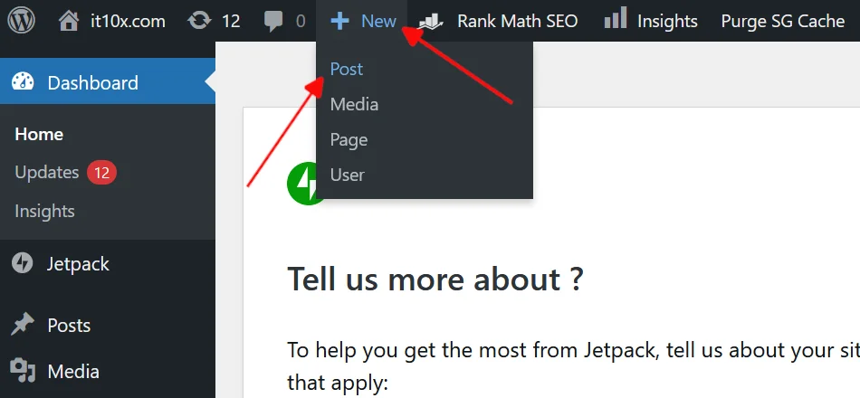Select Post from the New dropdown
The height and width of the screenshot is (398, 860).
pyautogui.click(x=347, y=69)
